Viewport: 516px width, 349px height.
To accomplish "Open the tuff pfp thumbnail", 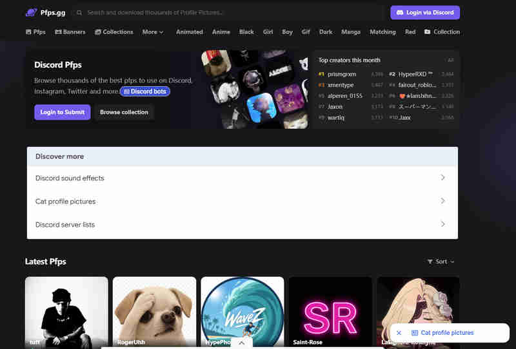I will (x=66, y=312).
